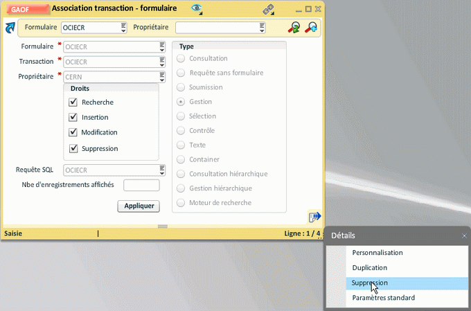Close the Détails popup panel

pyautogui.click(x=464, y=236)
